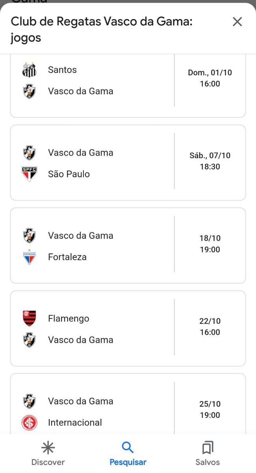Select the Internacional team name
256x473 pixels.
(75, 423)
